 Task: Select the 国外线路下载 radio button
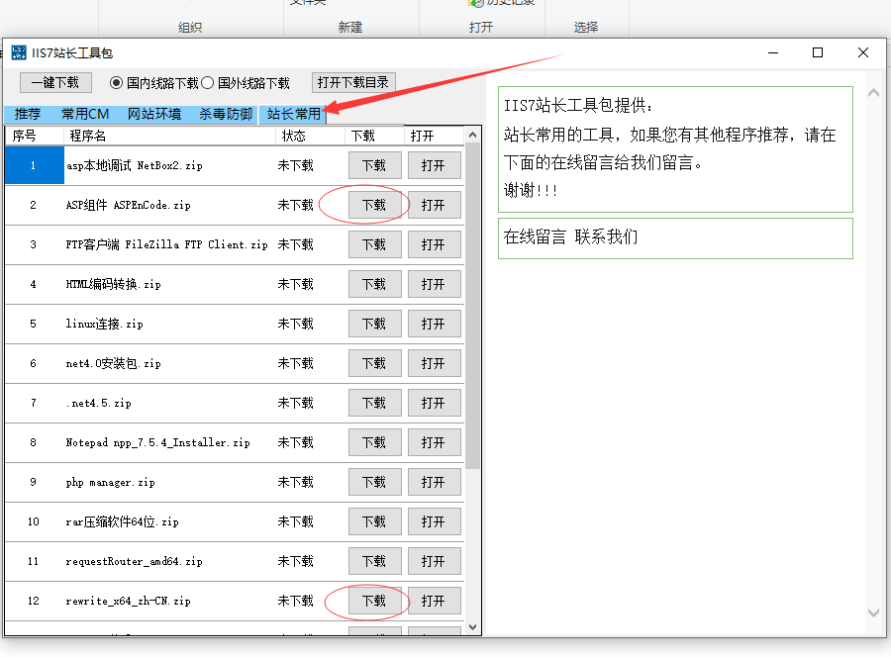coord(208,83)
